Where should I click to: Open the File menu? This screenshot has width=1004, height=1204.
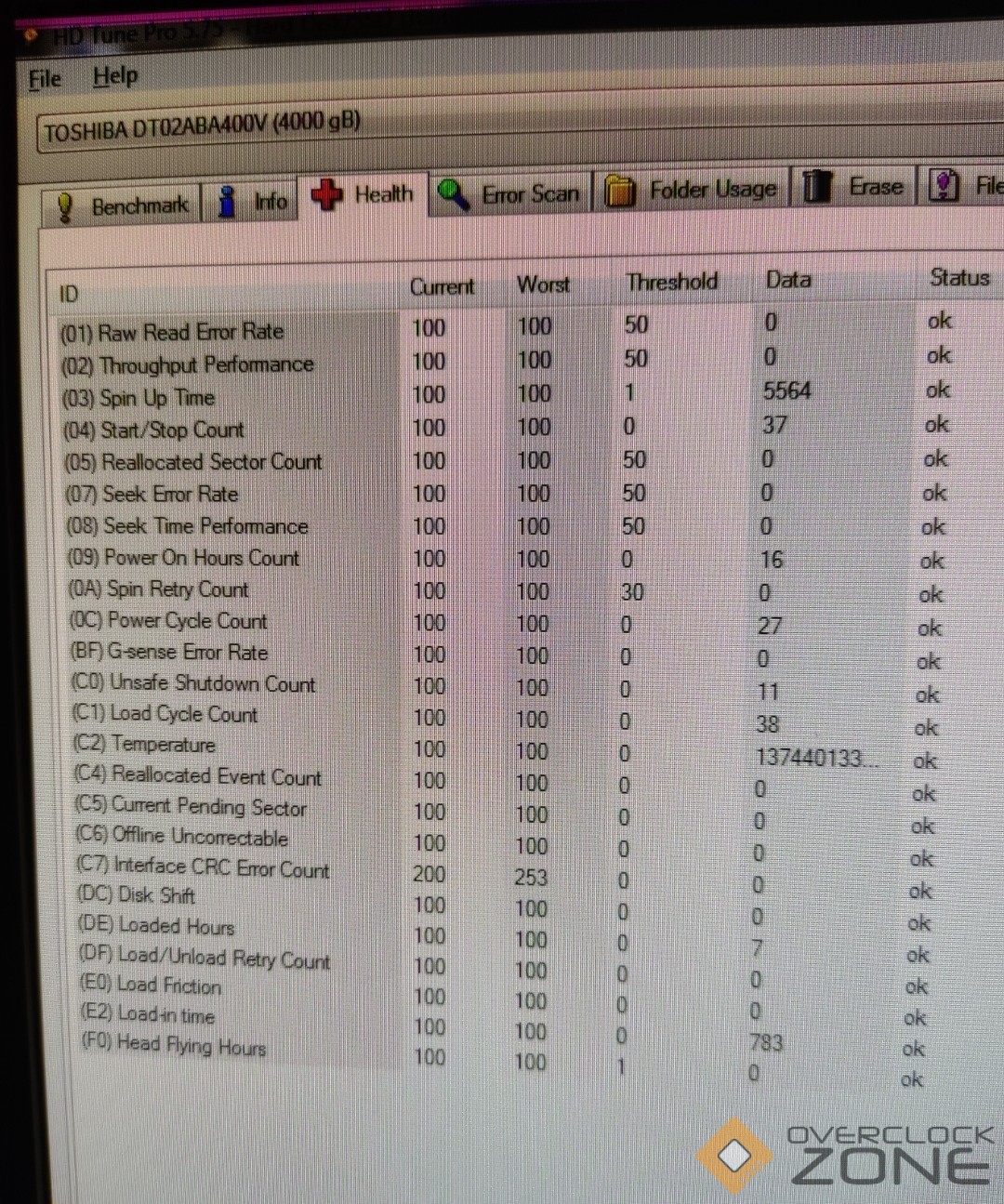point(45,79)
